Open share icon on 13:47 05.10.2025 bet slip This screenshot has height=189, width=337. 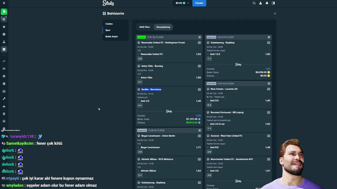[x=200, y=37]
